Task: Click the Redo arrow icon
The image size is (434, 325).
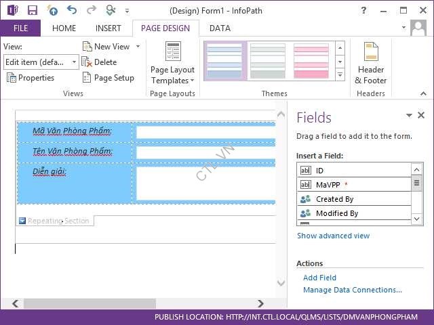Action: [x=91, y=9]
